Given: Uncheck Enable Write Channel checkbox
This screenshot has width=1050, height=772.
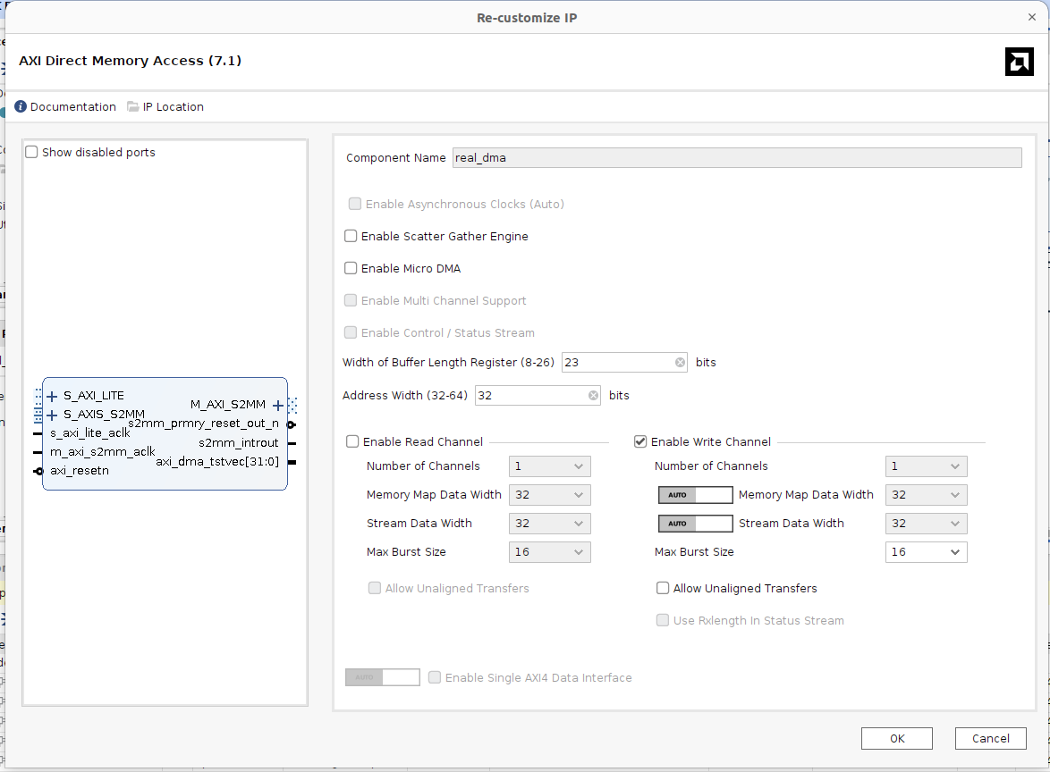Looking at the screenshot, I should (640, 441).
